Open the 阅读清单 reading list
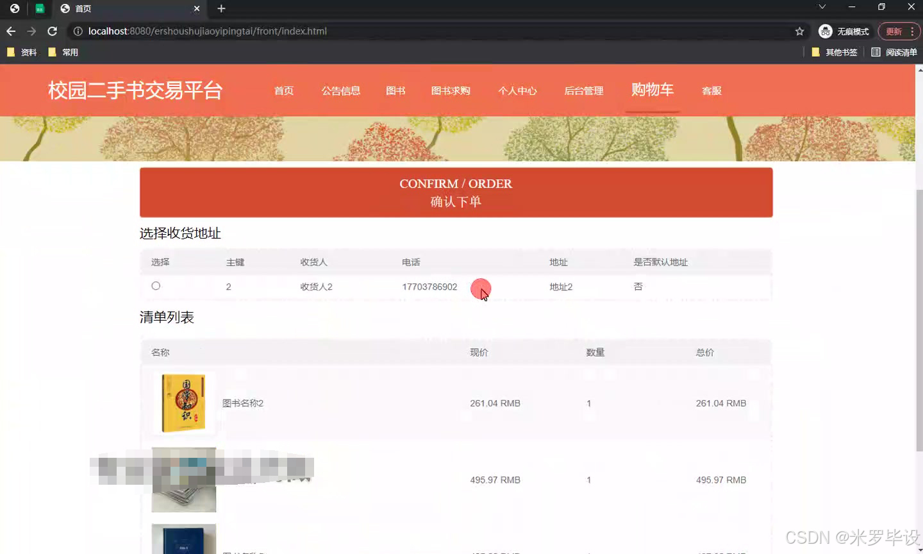This screenshot has height=554, width=923. click(894, 52)
